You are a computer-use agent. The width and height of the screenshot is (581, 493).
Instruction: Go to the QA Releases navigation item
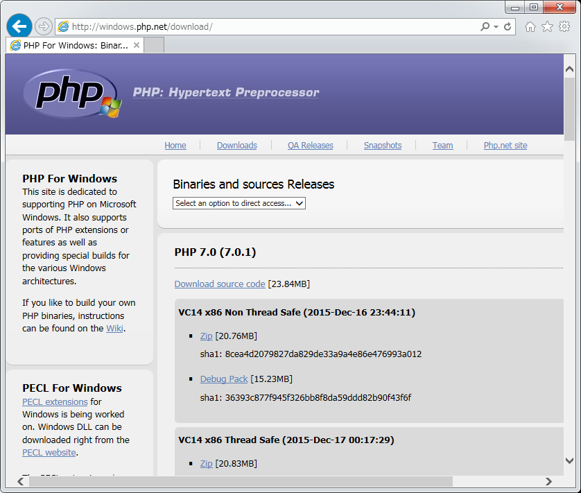(310, 146)
